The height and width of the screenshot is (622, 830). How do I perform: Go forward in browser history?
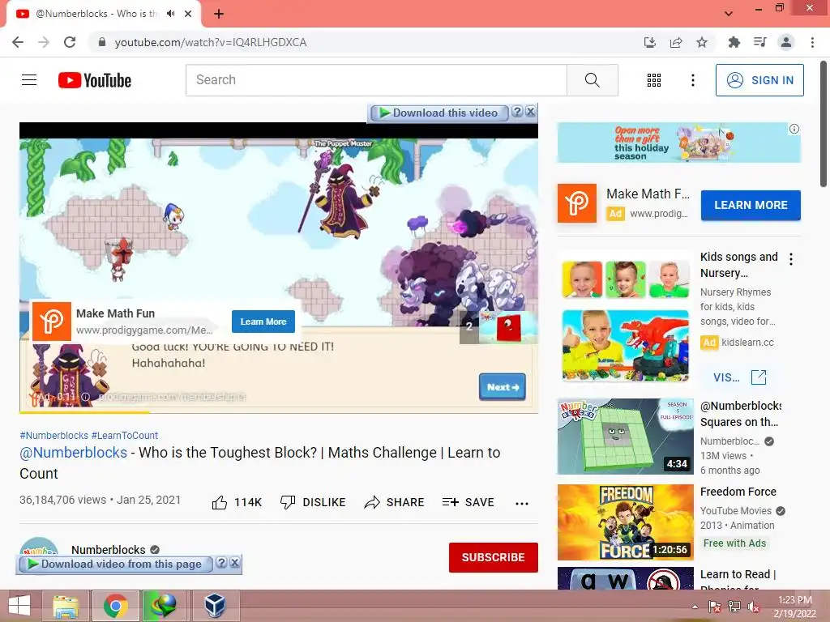coord(44,42)
